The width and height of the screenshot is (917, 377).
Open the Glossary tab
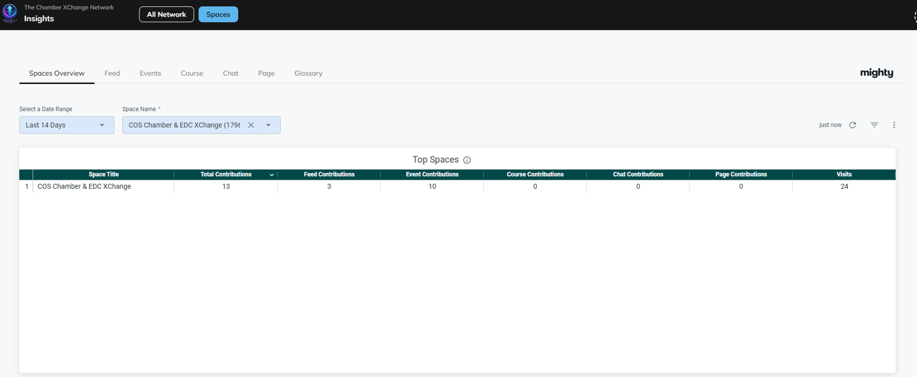pyautogui.click(x=308, y=73)
